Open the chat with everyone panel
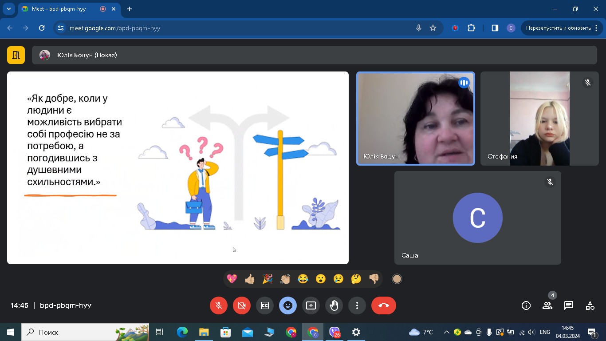The width and height of the screenshot is (606, 341). click(569, 305)
